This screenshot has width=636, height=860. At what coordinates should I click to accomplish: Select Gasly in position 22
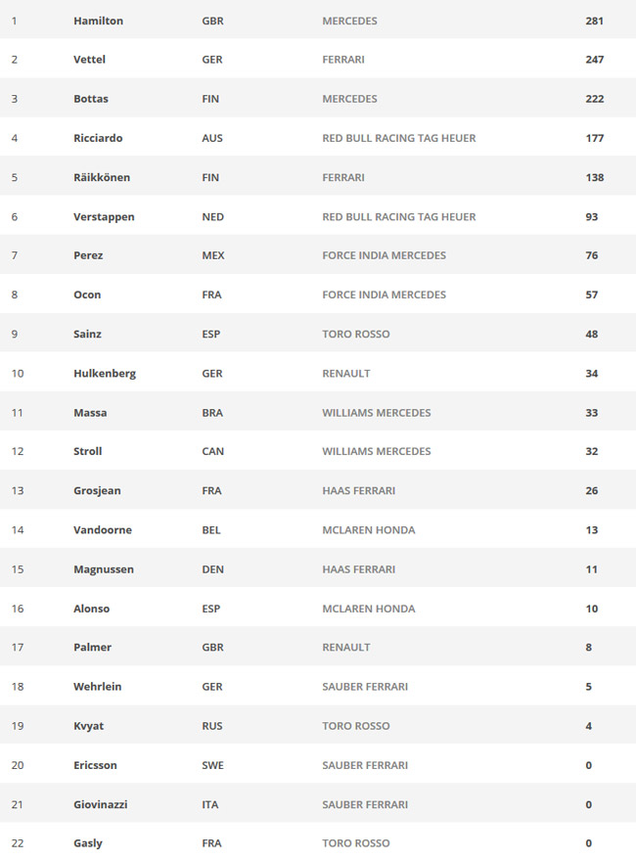point(88,843)
